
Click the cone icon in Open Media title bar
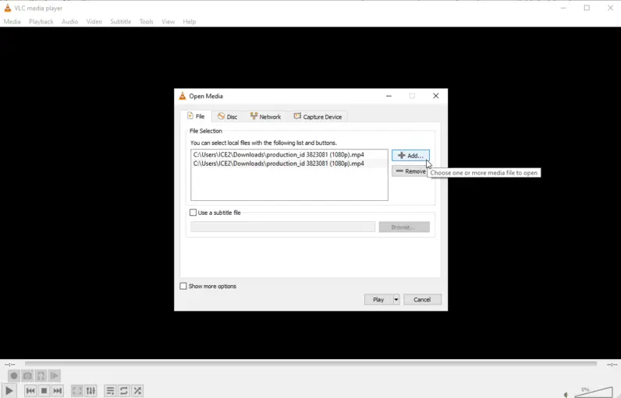click(183, 96)
